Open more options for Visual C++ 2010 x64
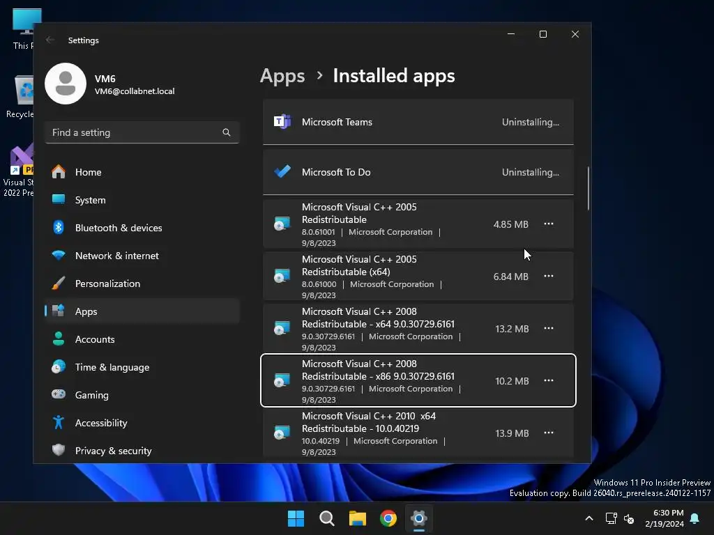This screenshot has width=714, height=535. [x=549, y=433]
